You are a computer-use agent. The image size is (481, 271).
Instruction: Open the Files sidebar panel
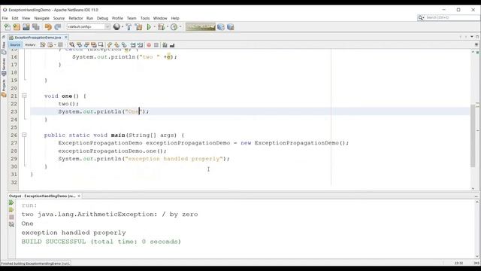[x=4, y=48]
